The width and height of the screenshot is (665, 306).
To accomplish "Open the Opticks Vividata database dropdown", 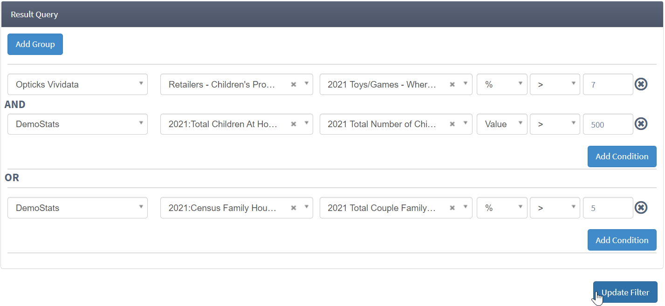I will pos(77,84).
